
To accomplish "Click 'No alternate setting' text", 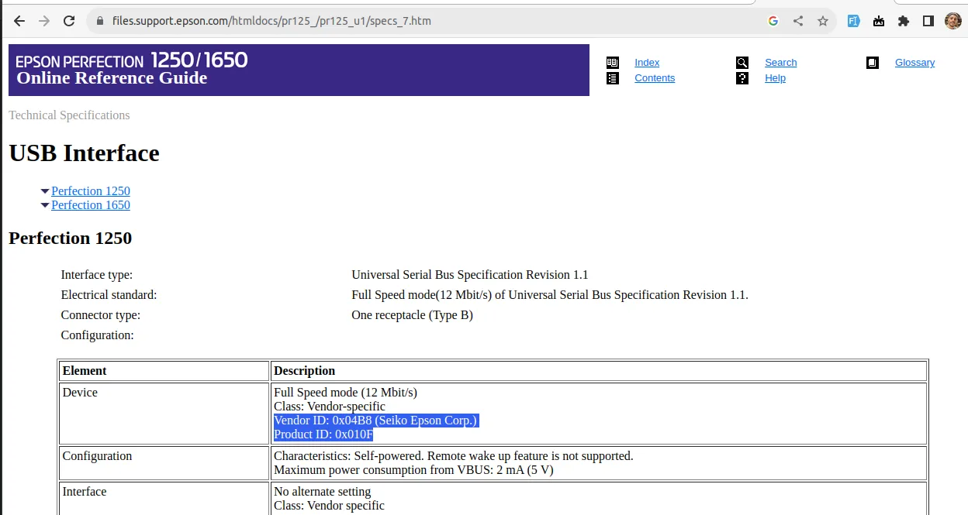I will coord(323,492).
